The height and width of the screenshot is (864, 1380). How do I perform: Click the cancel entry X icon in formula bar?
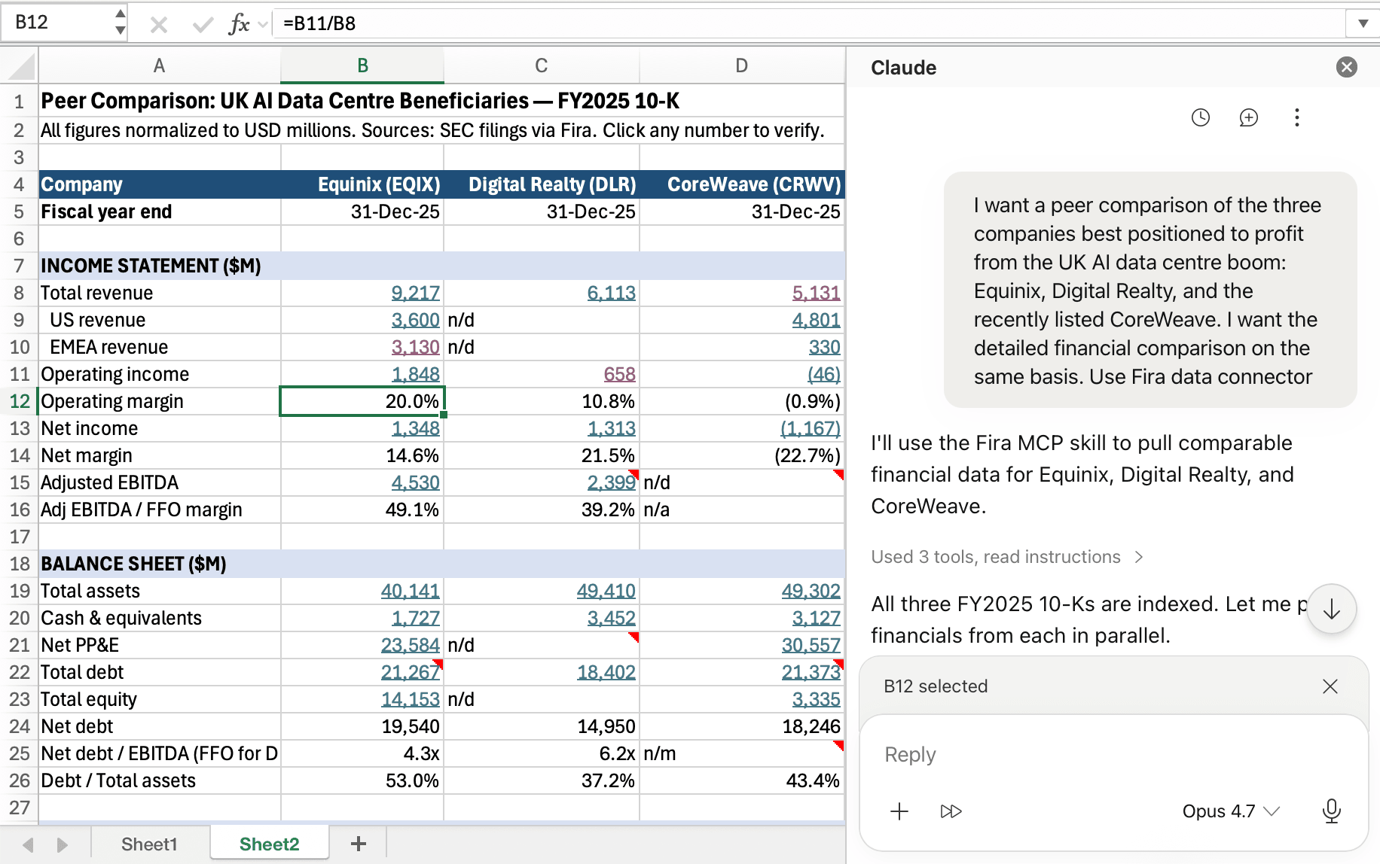[x=158, y=24]
